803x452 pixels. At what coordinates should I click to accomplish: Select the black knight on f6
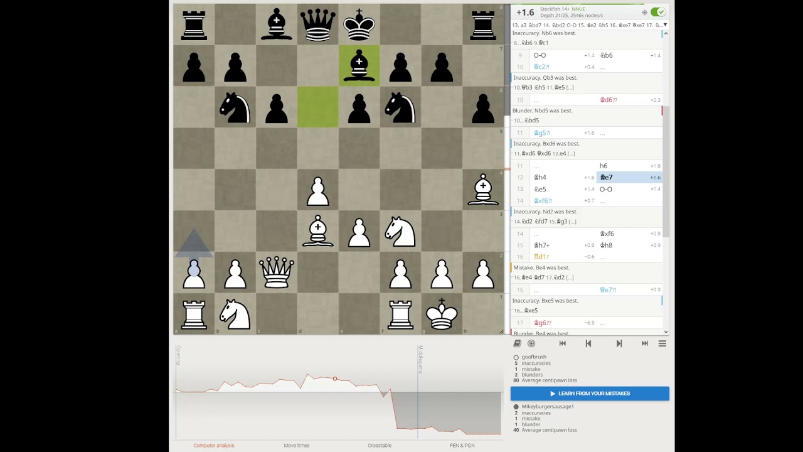400,107
